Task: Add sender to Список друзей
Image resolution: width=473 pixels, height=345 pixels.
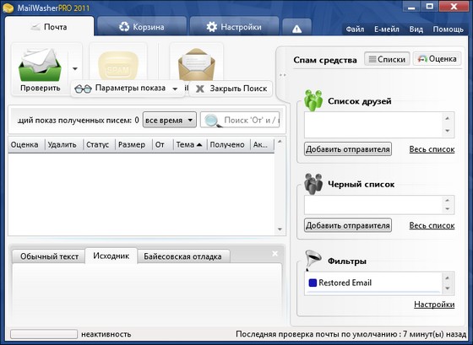Action: coord(348,149)
